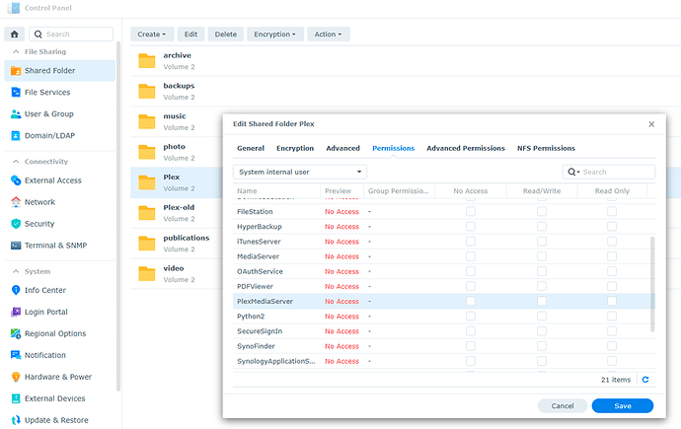This screenshot has height=429, width=681.
Task: Check Read Only for iTunesServer
Action: point(612,242)
